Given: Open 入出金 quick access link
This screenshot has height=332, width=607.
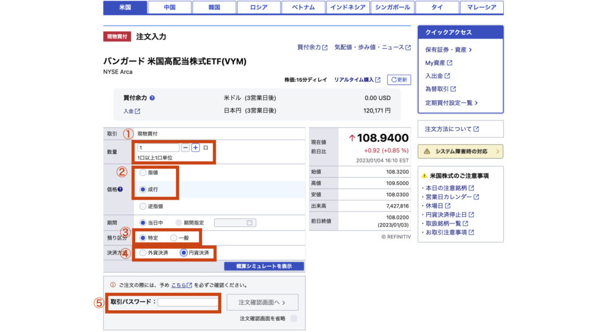Looking at the screenshot, I should coord(437,76).
